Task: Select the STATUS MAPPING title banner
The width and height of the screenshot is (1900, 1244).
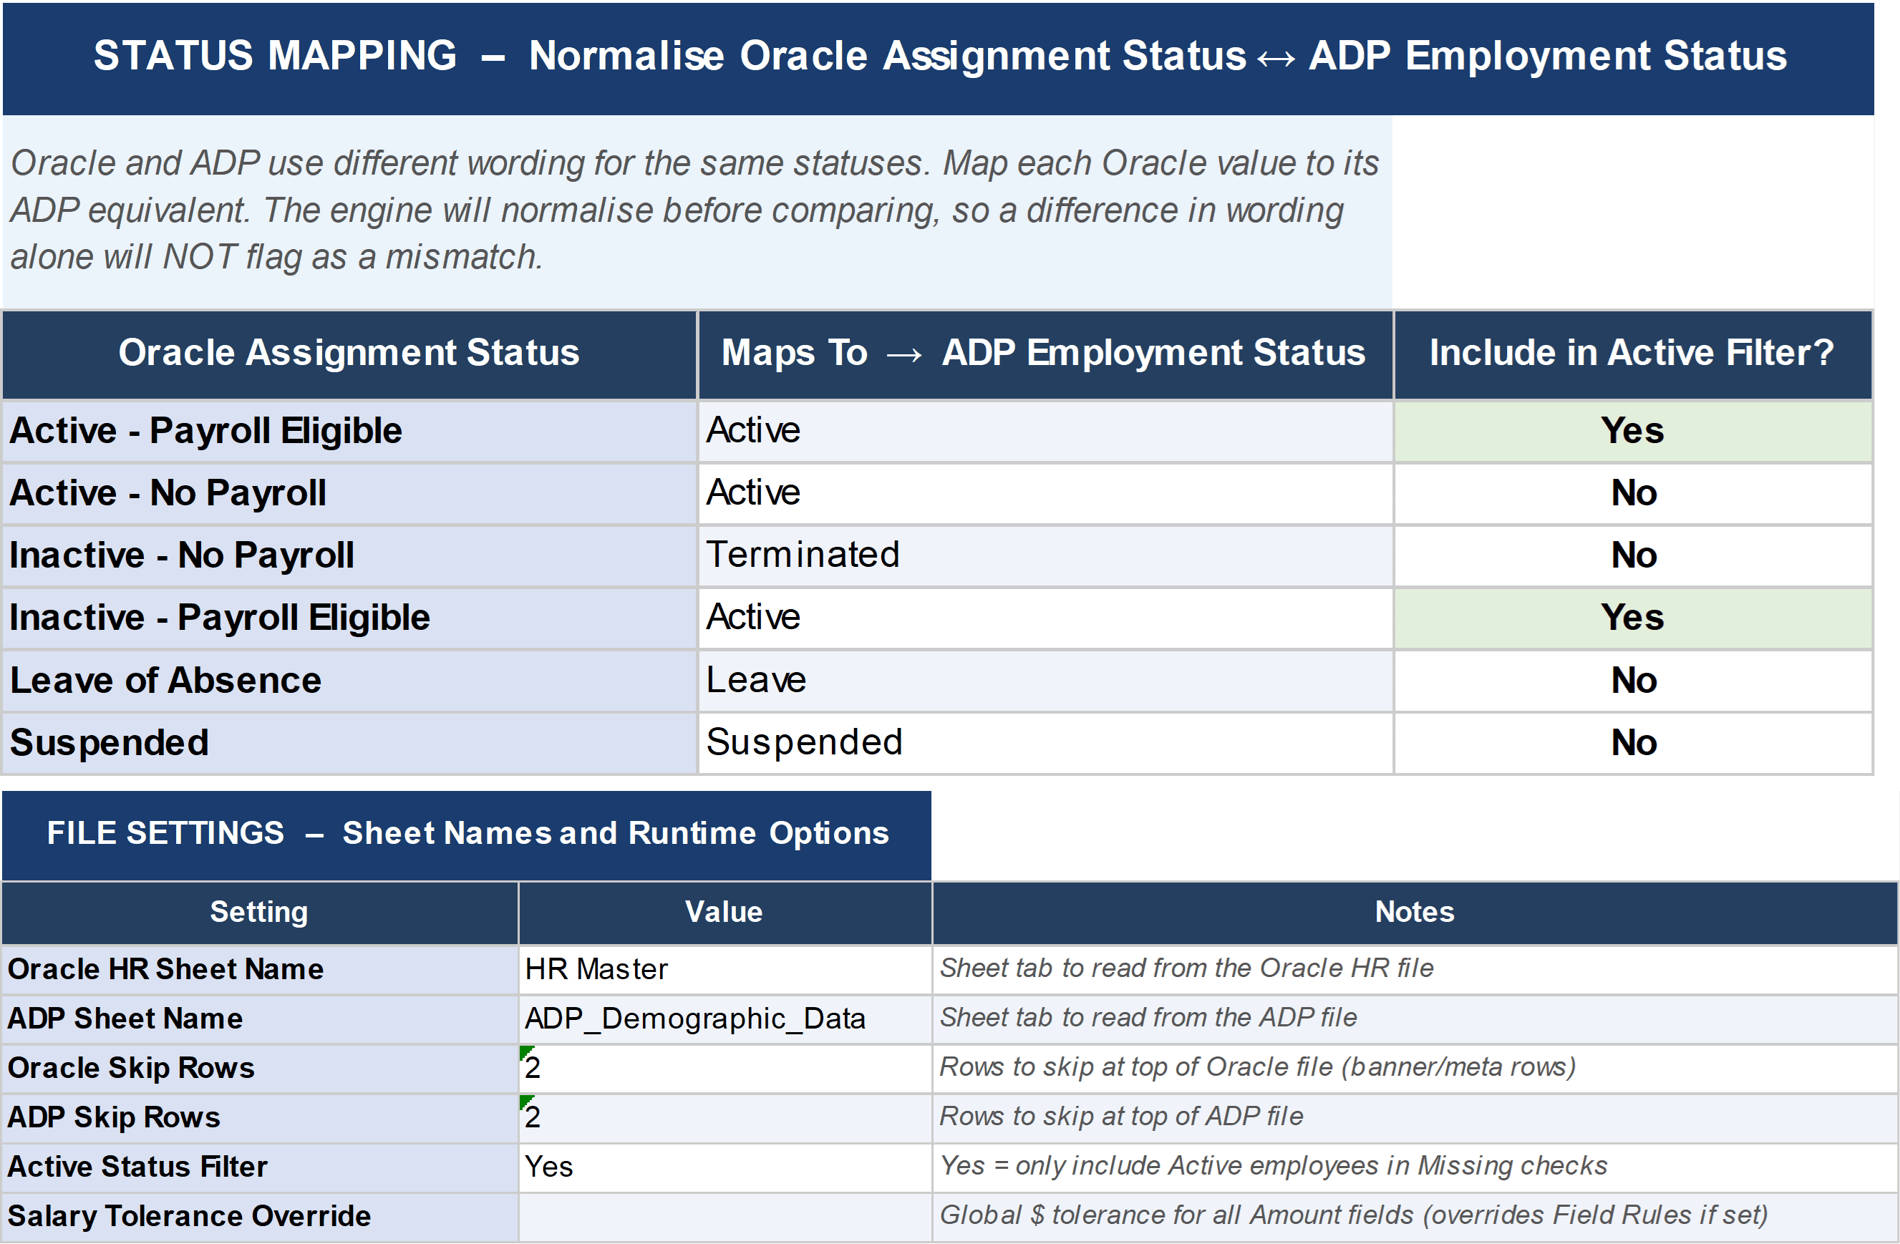Action: click(938, 57)
